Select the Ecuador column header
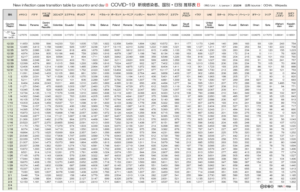 click(x=69, y=25)
